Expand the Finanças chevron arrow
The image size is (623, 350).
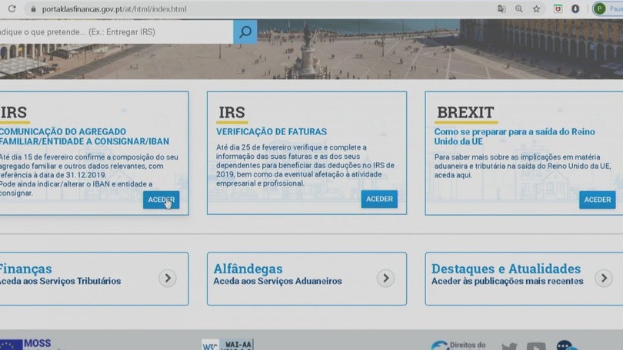click(x=168, y=279)
